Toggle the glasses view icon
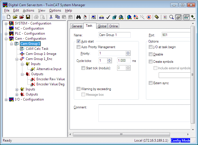 [x=186, y=17]
